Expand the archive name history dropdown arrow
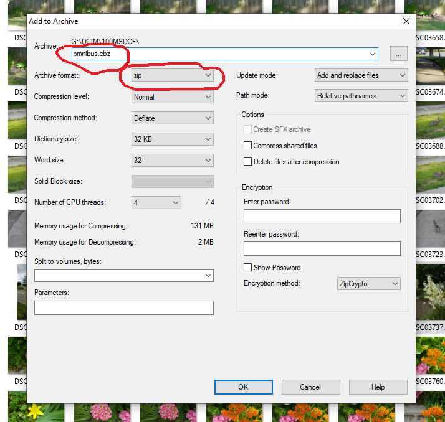Viewport: 445px width, 422px height. (372, 54)
